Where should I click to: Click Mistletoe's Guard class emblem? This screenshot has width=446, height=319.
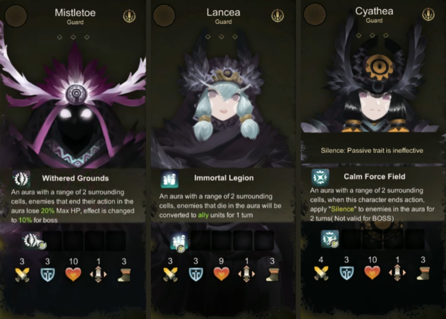pyautogui.click(x=130, y=16)
